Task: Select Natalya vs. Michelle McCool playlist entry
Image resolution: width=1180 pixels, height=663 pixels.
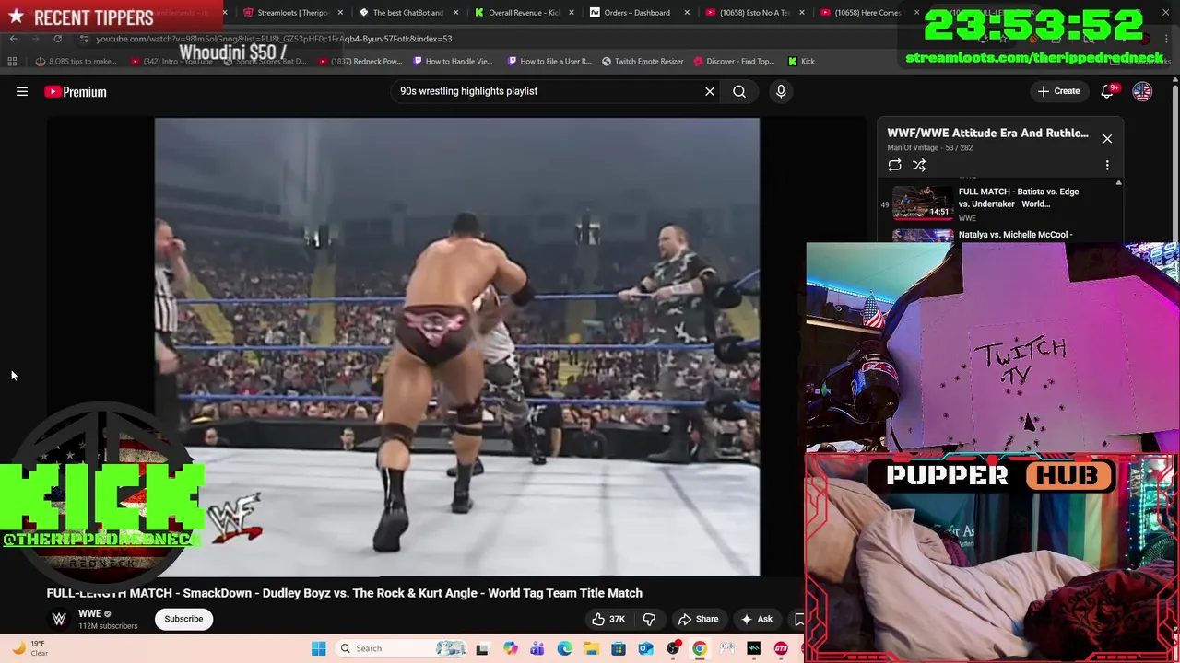Action: click(x=1015, y=235)
